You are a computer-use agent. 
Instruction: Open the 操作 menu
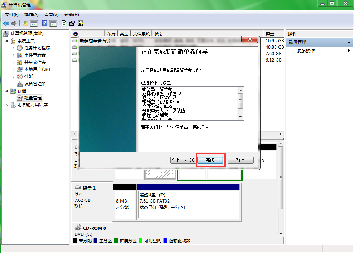click(31, 15)
